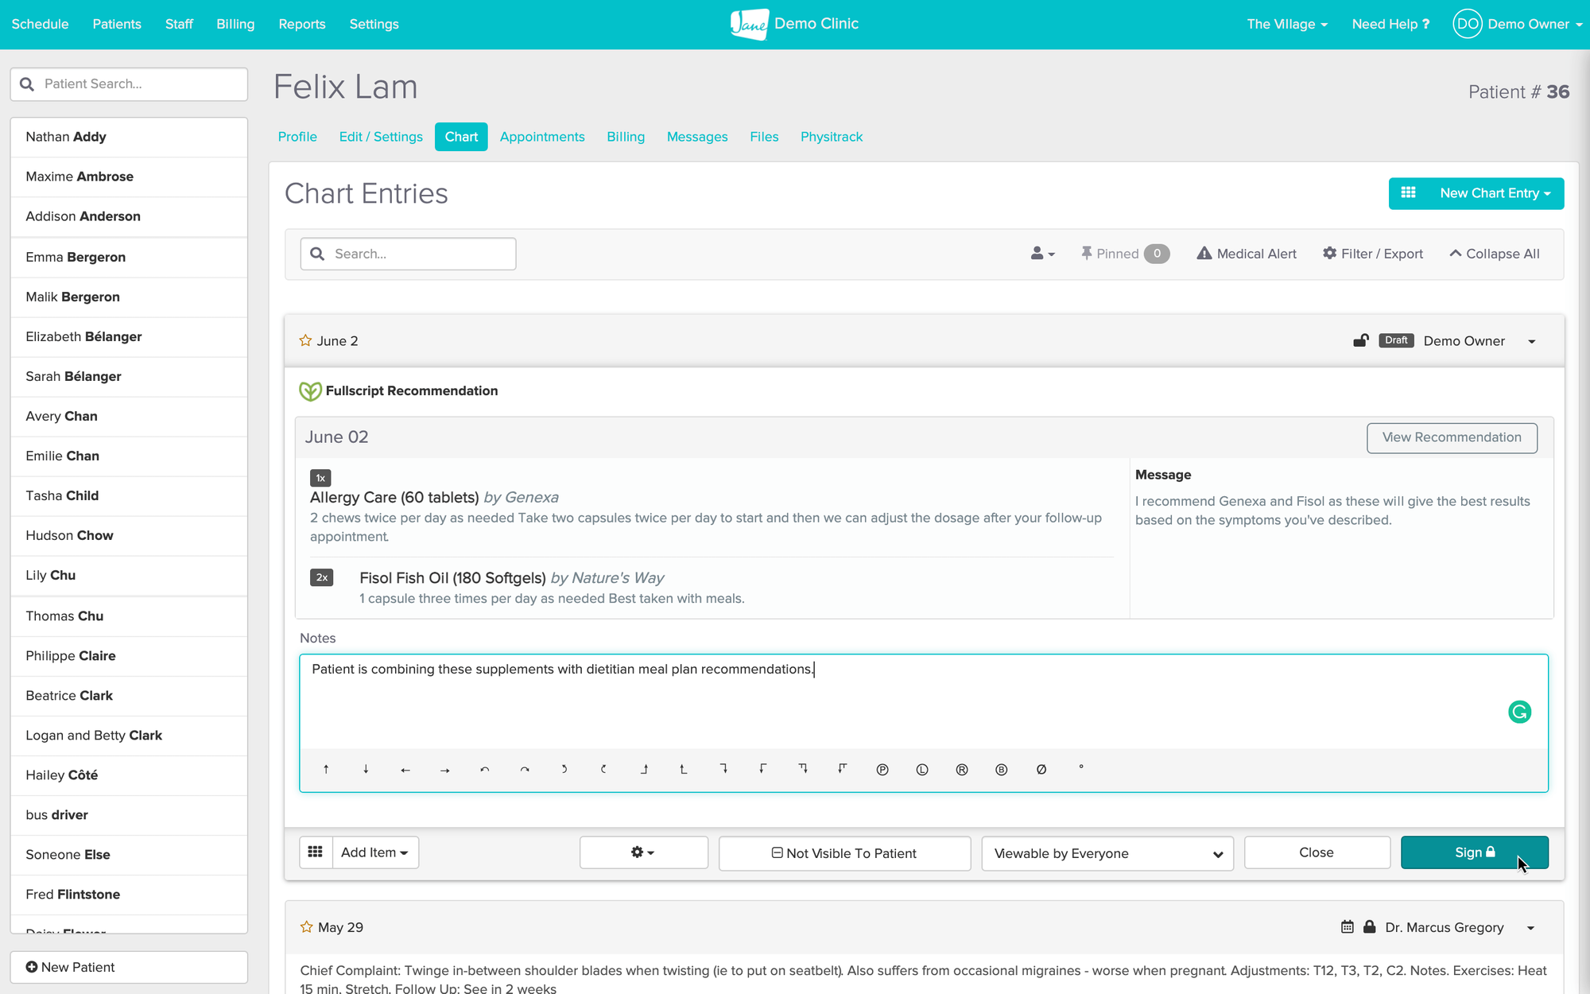Open the New Chart Entry dropdown
The width and height of the screenshot is (1590, 994).
1476,193
